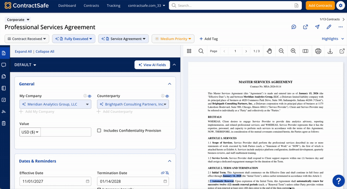The width and height of the screenshot is (347, 189).
Task: Open the help question mark button
Action: click(338, 181)
